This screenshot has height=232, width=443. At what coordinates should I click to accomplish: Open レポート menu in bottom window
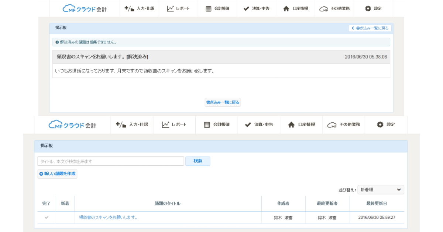174,125
